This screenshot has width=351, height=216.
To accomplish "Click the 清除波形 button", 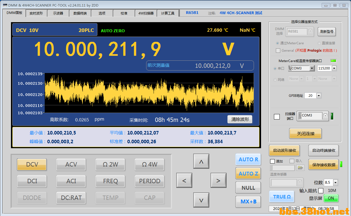I will pyautogui.click(x=240, y=119).
